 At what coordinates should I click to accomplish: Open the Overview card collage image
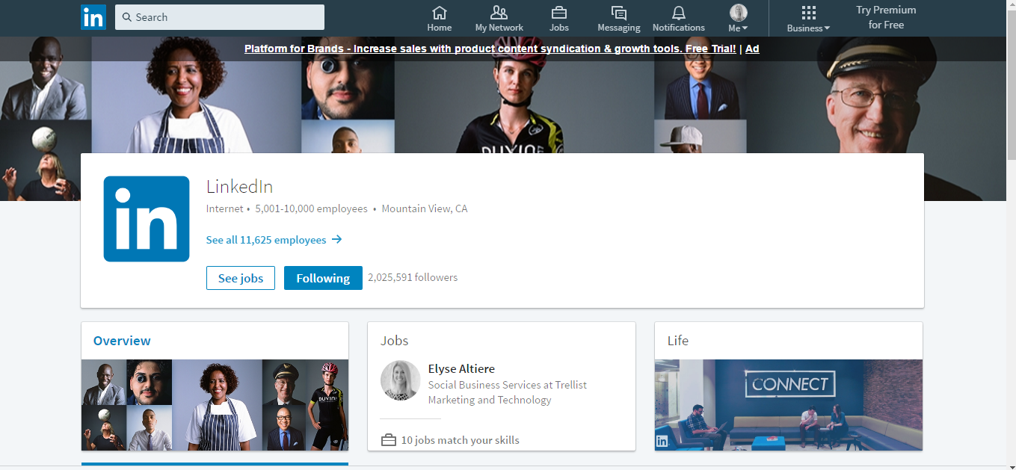tap(215, 405)
